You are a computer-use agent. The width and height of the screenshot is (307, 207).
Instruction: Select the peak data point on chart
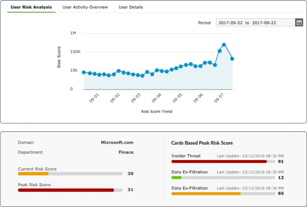(x=224, y=45)
